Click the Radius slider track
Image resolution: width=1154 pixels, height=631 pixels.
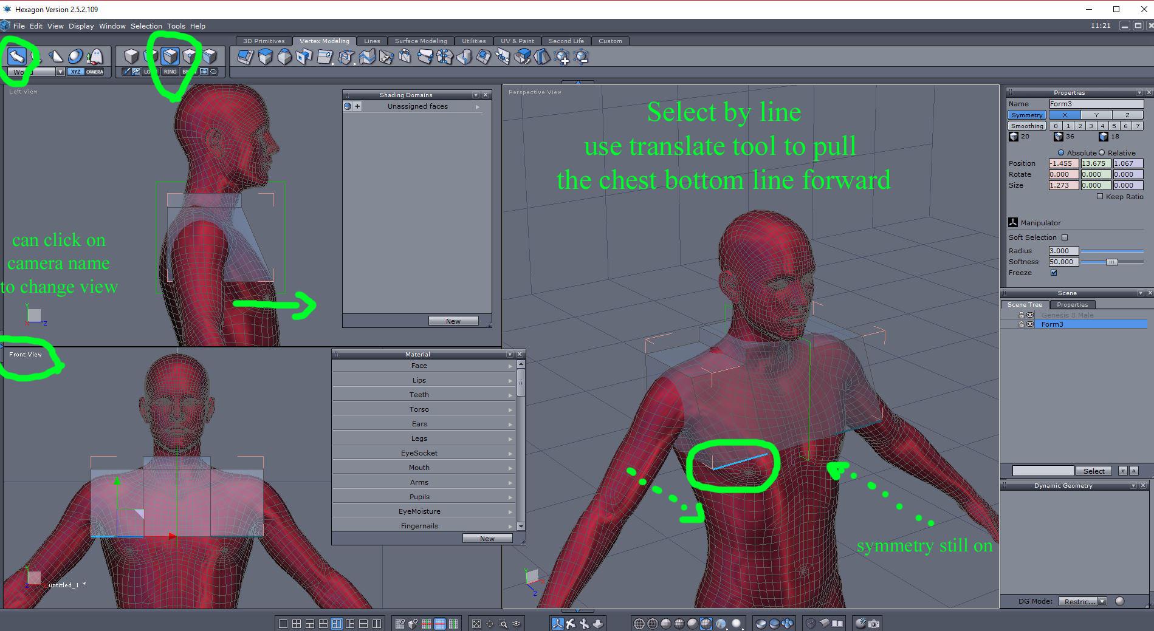tap(1112, 251)
